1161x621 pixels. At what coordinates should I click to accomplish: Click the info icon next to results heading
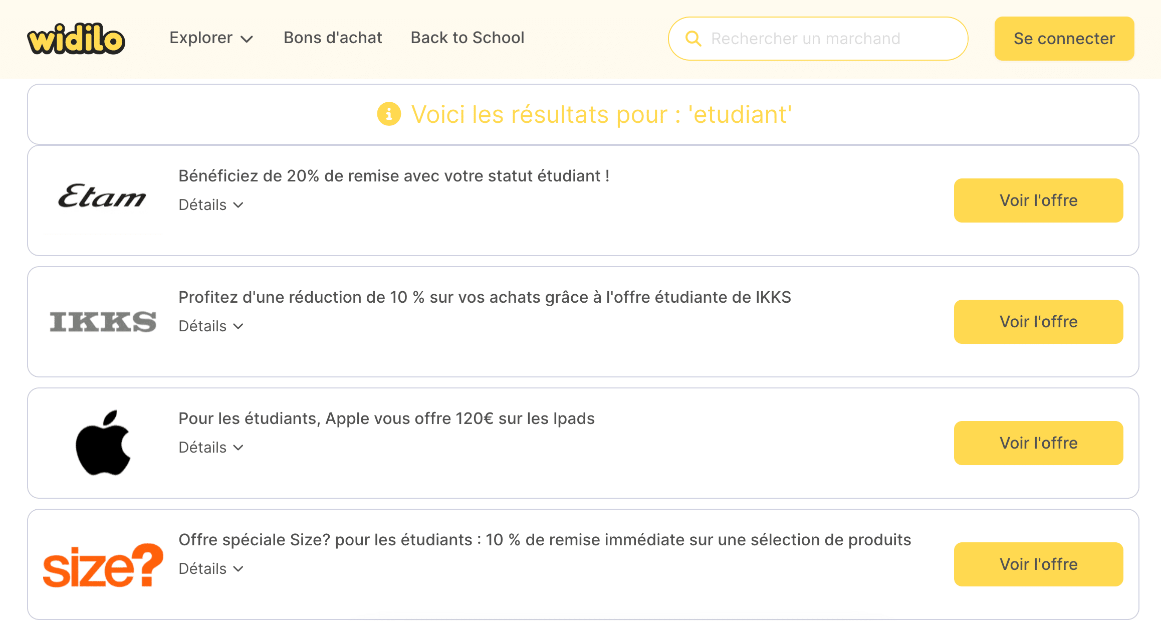(389, 114)
